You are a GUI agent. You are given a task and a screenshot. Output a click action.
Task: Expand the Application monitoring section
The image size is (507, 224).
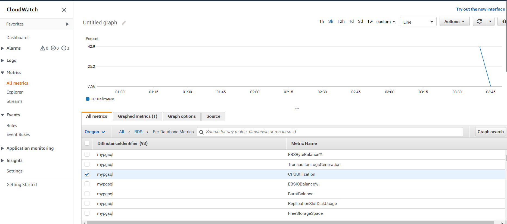coord(2,148)
